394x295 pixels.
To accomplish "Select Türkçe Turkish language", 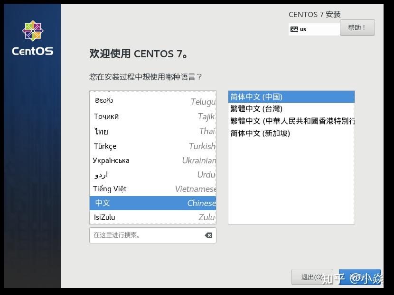I will 142,146.
